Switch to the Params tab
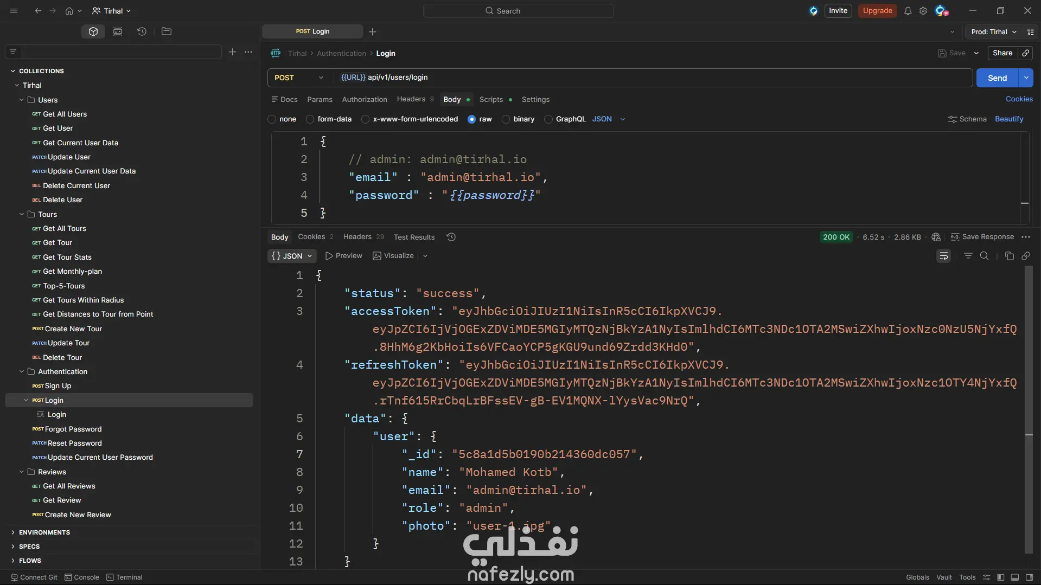 point(320,100)
